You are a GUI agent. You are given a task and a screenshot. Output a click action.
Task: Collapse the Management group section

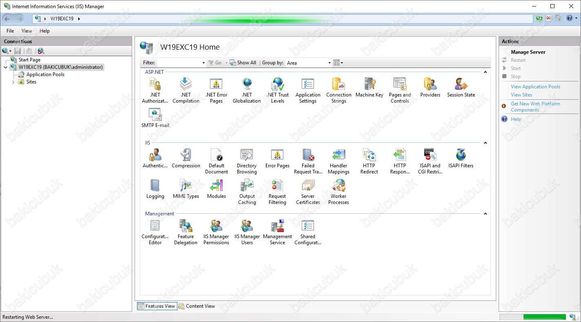pyautogui.click(x=485, y=214)
